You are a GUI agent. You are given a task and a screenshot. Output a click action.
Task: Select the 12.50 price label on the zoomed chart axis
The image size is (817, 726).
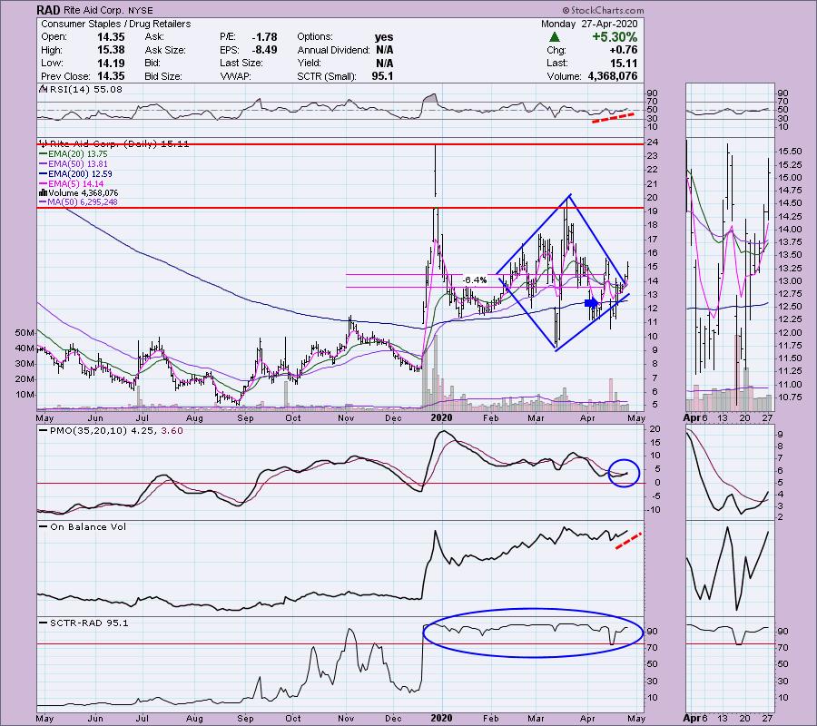[x=790, y=306]
